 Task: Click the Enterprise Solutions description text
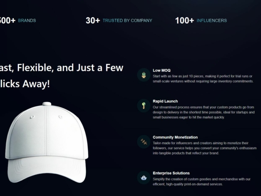[x=201, y=181]
